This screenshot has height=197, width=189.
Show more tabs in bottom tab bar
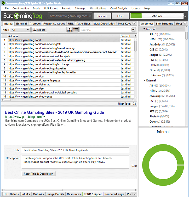[x=134, y=194]
